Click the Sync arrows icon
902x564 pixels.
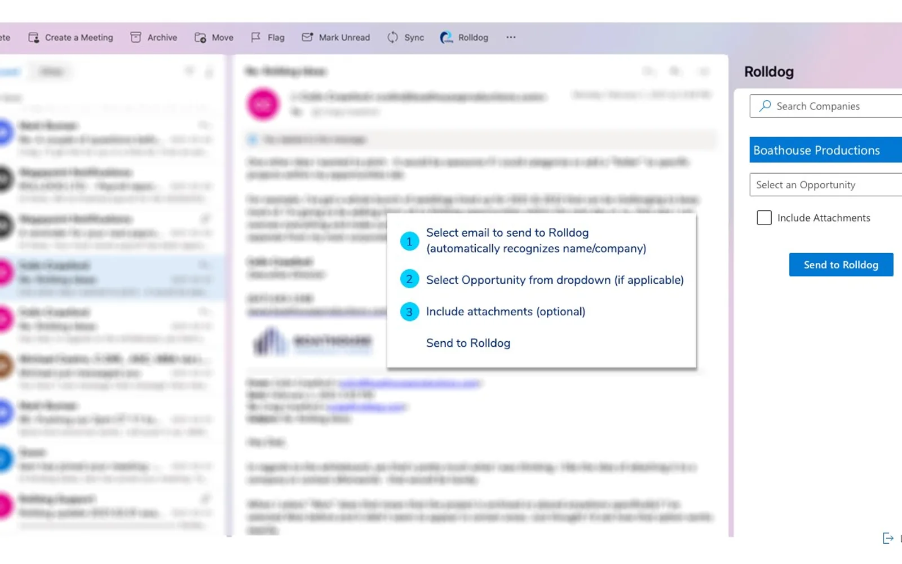pos(392,37)
